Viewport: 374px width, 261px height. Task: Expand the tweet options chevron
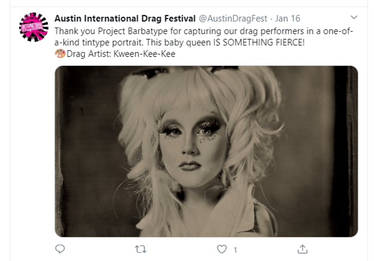354,17
